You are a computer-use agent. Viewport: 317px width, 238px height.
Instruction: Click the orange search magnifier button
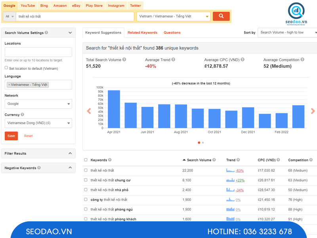(221, 16)
